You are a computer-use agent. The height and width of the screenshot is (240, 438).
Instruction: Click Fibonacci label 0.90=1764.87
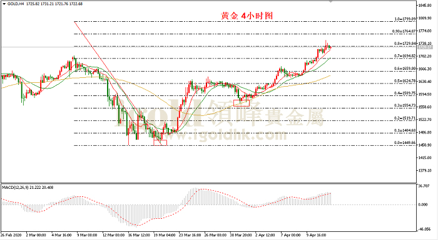(x=404, y=31)
